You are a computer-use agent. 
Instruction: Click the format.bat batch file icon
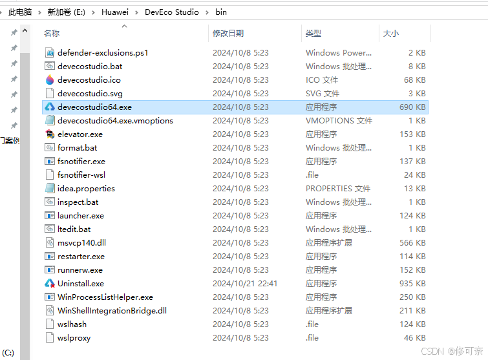50,147
